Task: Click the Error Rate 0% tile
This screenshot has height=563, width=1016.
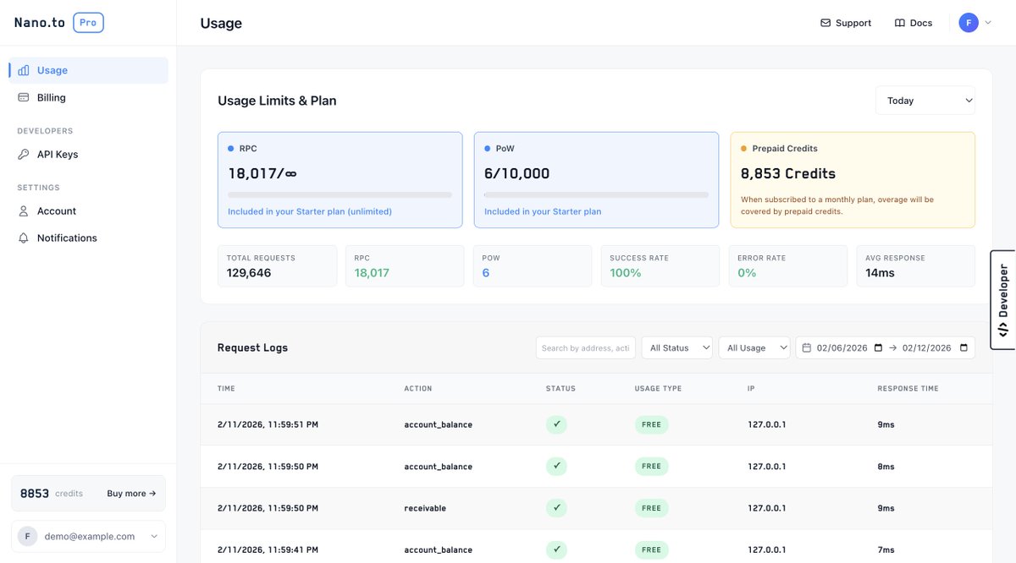Action: (787, 266)
